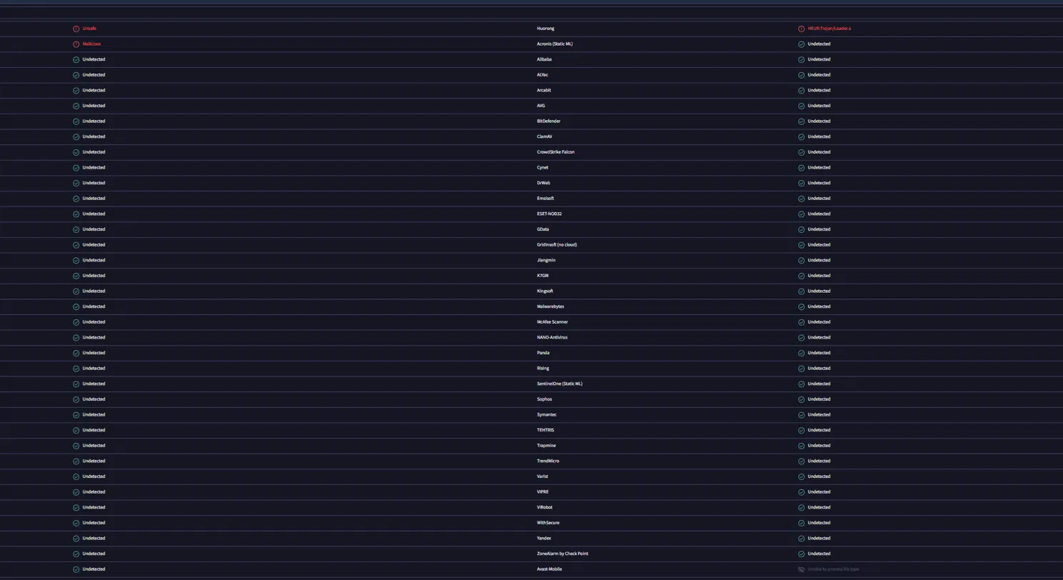Select the 'HEUR:Trojan/Loader.a' detection name
Screen dimensions: 1063x580
coord(830,29)
